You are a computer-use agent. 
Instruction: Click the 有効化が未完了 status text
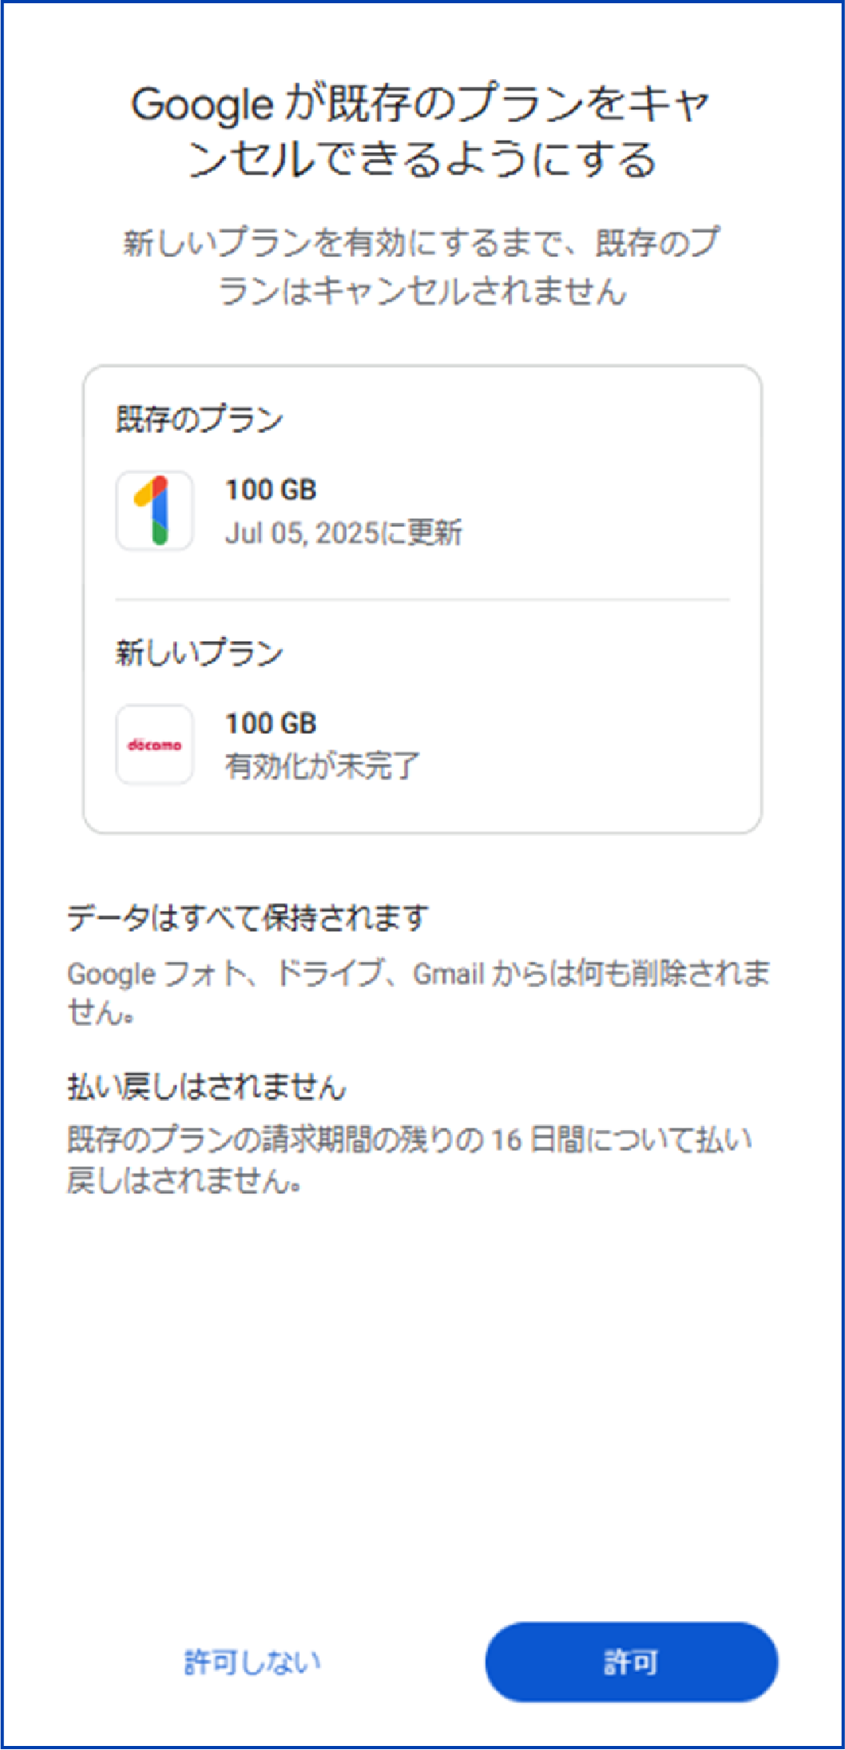pos(323,765)
